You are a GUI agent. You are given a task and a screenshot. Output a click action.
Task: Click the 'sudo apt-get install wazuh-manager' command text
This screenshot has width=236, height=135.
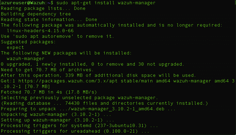(x=106, y=3)
